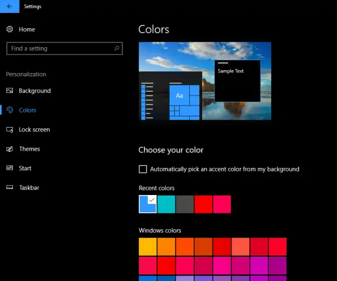Click the 'Windows colors' label
The height and width of the screenshot is (281, 337).
(x=160, y=230)
